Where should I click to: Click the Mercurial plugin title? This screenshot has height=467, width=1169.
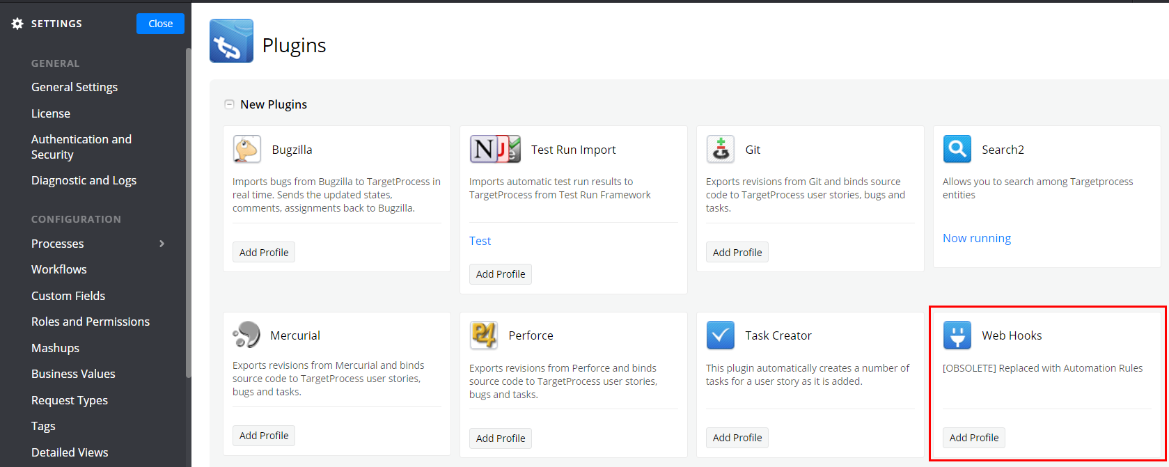[295, 335]
